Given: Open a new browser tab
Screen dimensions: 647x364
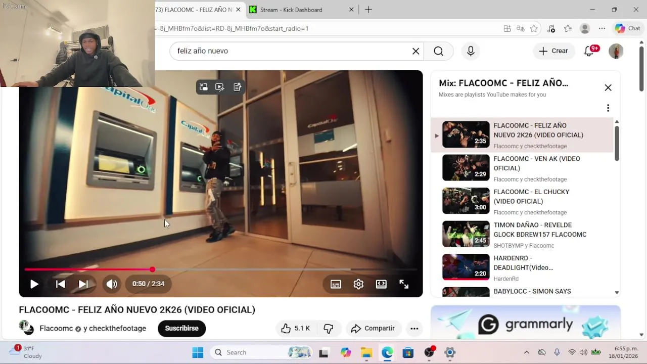Looking at the screenshot, I should [368, 10].
